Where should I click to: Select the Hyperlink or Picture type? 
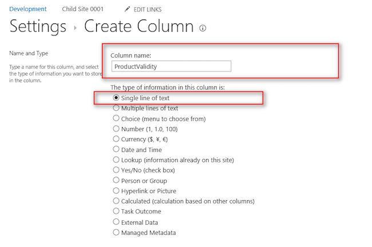117,191
